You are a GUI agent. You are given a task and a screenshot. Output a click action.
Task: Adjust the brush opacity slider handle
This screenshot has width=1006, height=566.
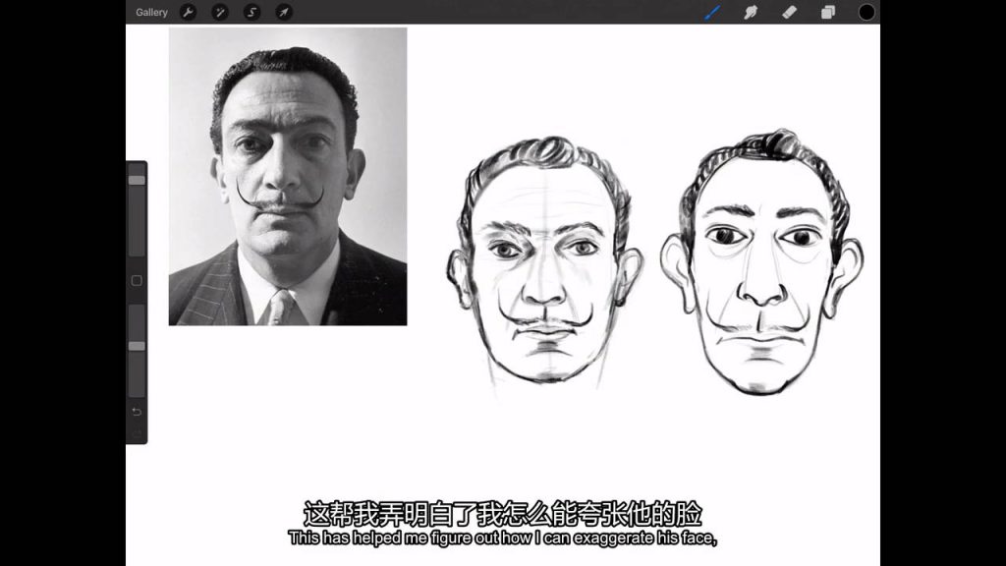(137, 346)
